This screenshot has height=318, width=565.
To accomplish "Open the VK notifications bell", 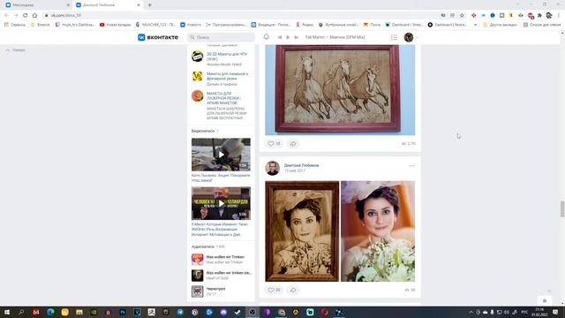I will tap(267, 37).
